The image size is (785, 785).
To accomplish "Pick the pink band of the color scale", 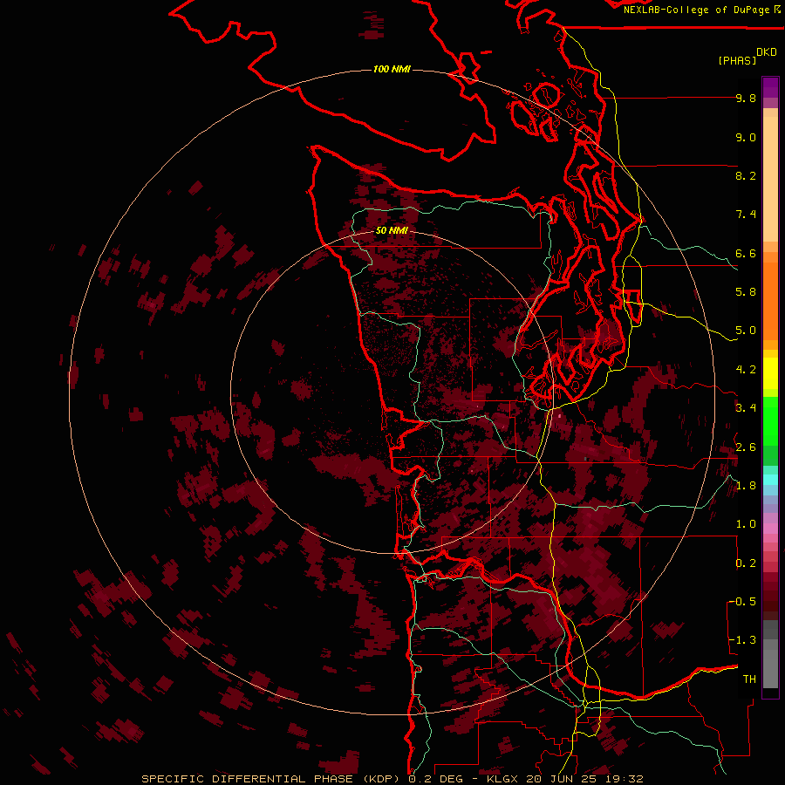I will 770,529.
